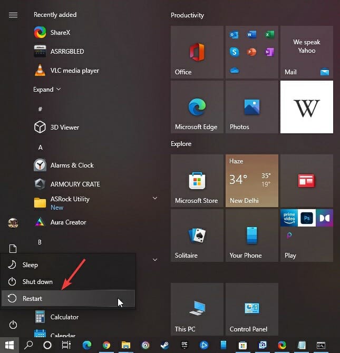This screenshot has width=340, height=353.
Task: Open Google Chrome on the taskbar
Action: point(106,345)
